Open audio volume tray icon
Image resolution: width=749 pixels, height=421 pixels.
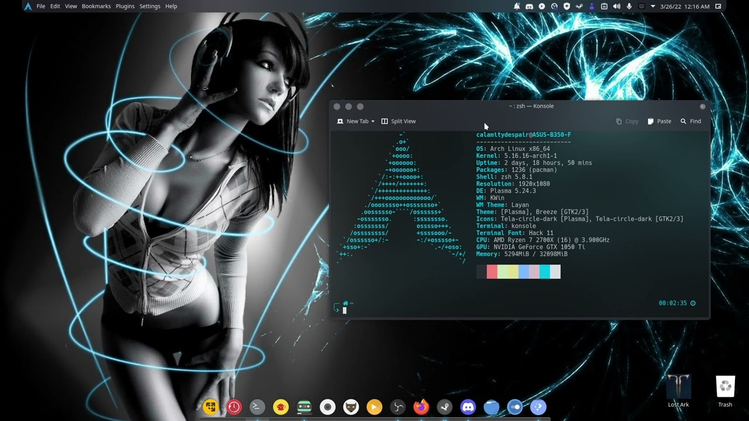617,6
